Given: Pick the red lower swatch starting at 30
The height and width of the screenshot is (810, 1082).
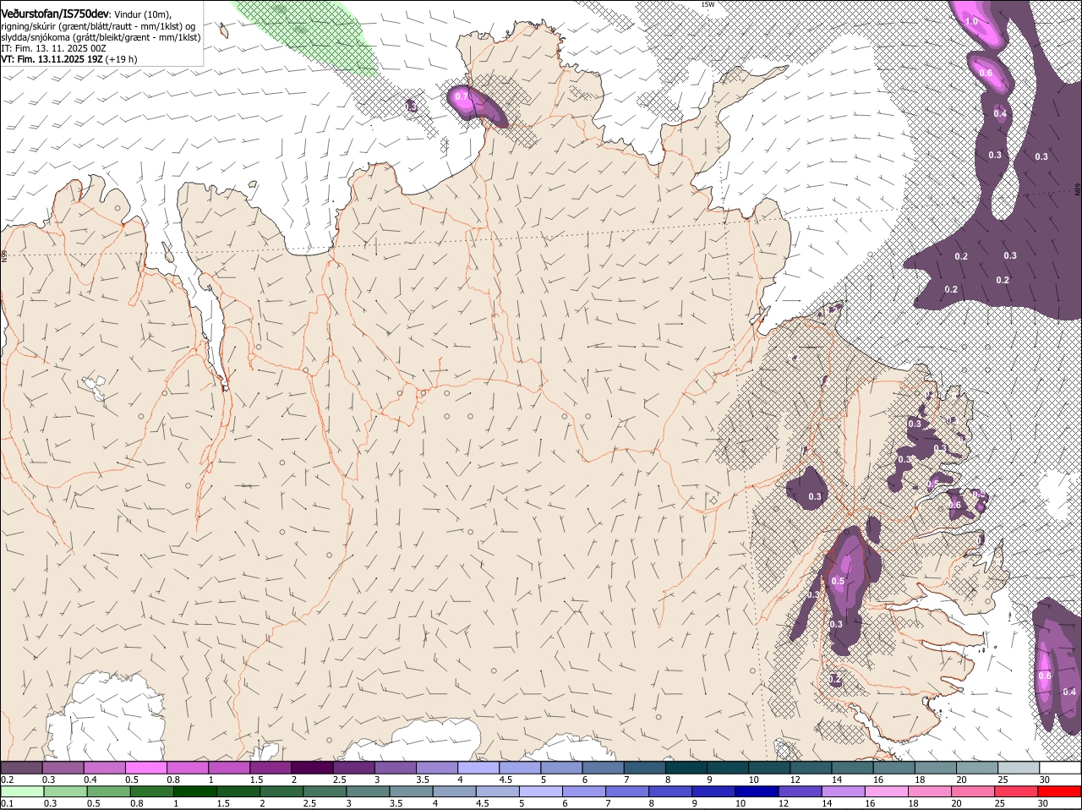Looking at the screenshot, I should [x=1060, y=791].
